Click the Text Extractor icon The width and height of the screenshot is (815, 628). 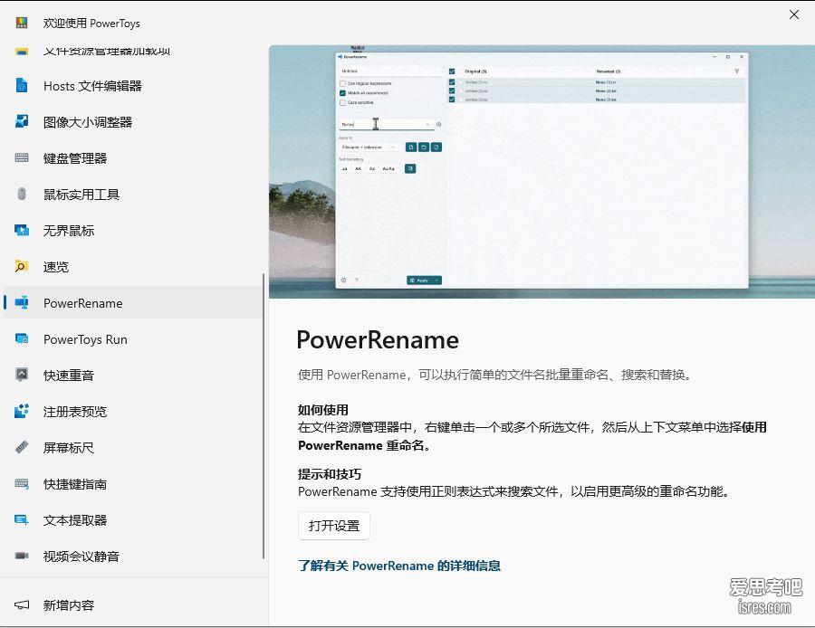point(22,519)
